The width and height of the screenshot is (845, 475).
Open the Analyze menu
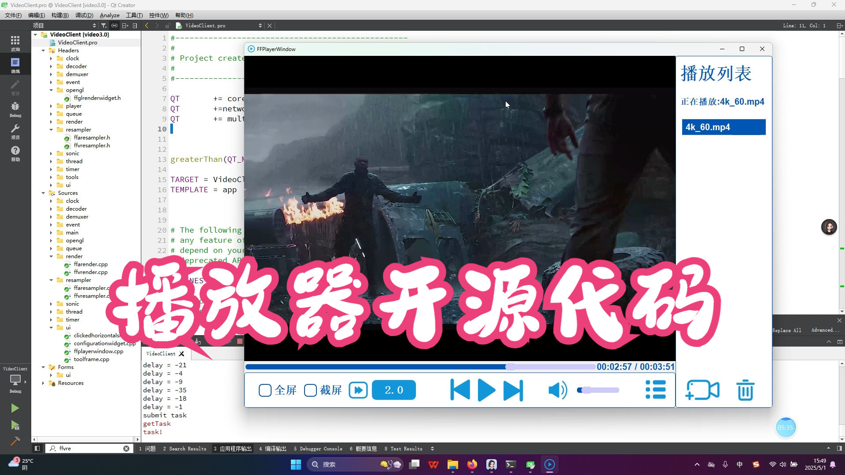[110, 15]
